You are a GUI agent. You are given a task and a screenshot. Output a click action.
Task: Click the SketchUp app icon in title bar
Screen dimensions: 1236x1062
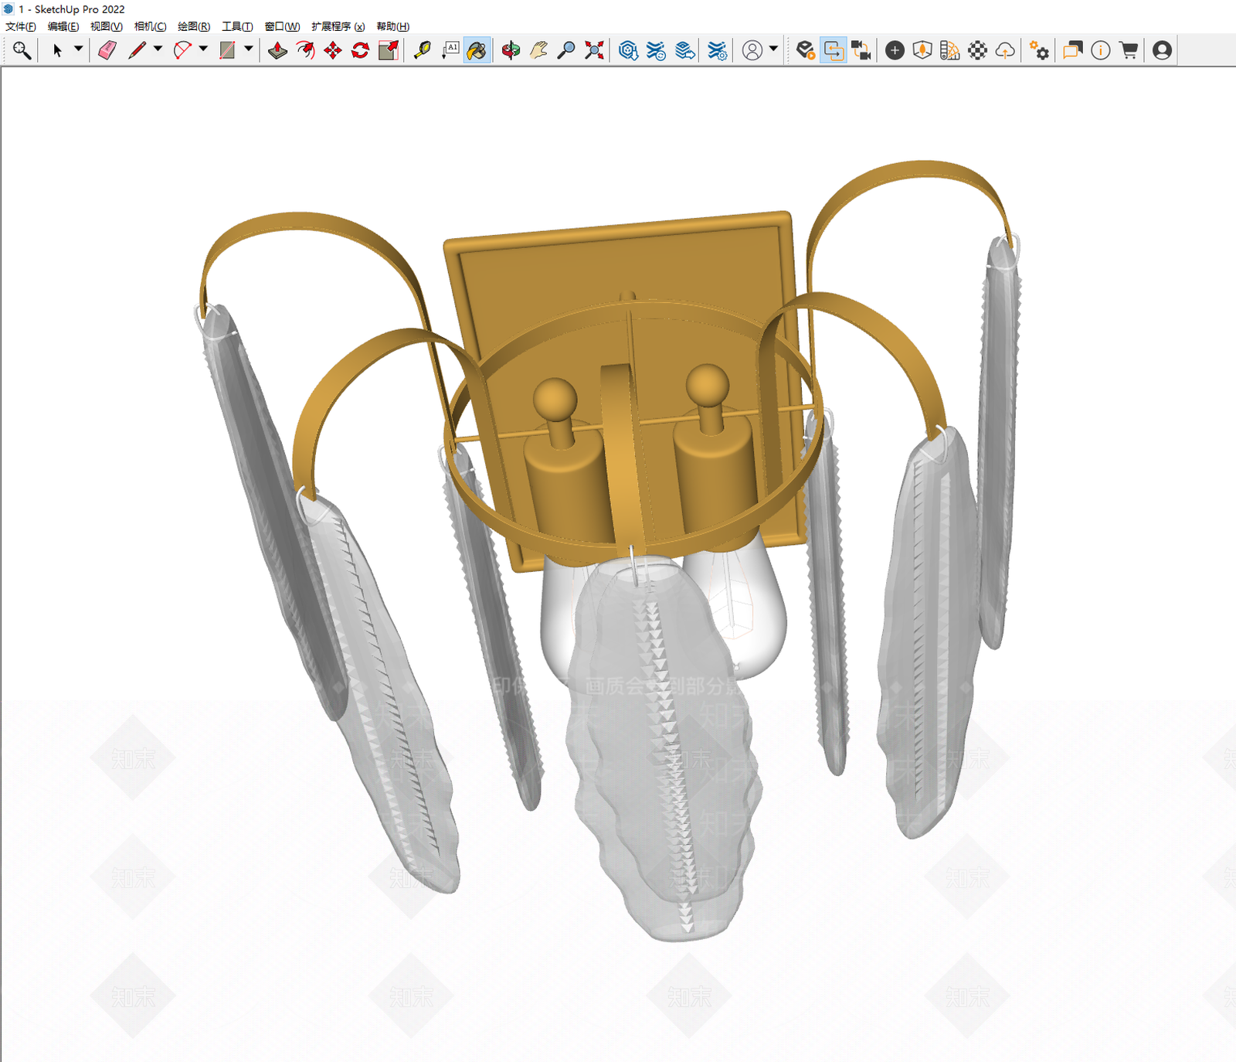(8, 9)
